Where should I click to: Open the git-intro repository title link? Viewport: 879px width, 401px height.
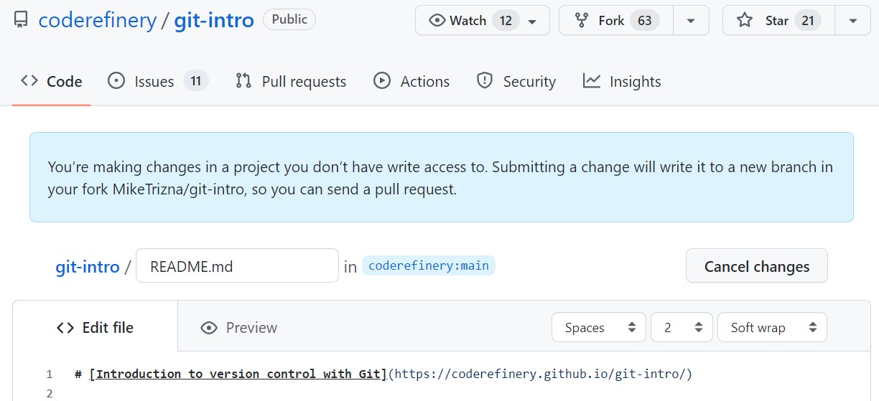click(x=214, y=20)
